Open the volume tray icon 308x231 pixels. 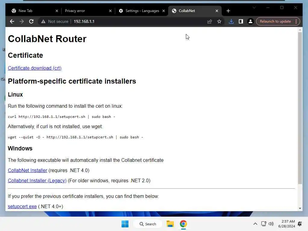(271, 224)
